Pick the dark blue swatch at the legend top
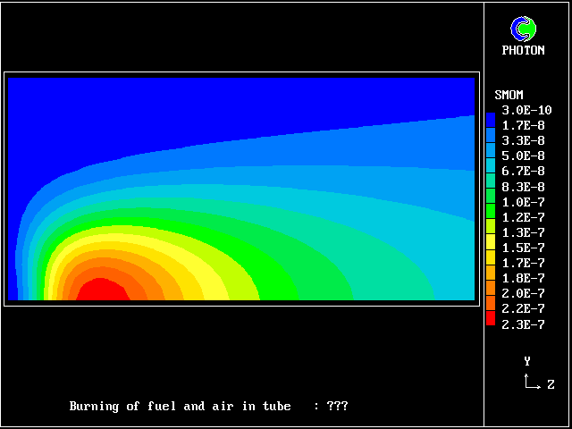The image size is (572, 429). [x=490, y=118]
